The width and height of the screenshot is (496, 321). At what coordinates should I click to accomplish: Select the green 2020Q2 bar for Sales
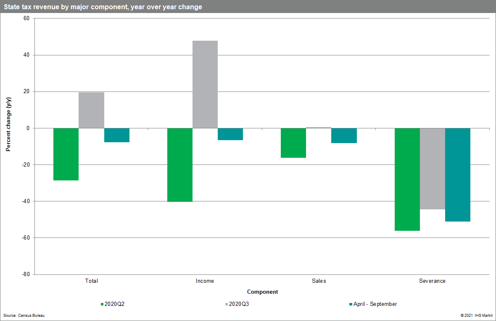293,143
